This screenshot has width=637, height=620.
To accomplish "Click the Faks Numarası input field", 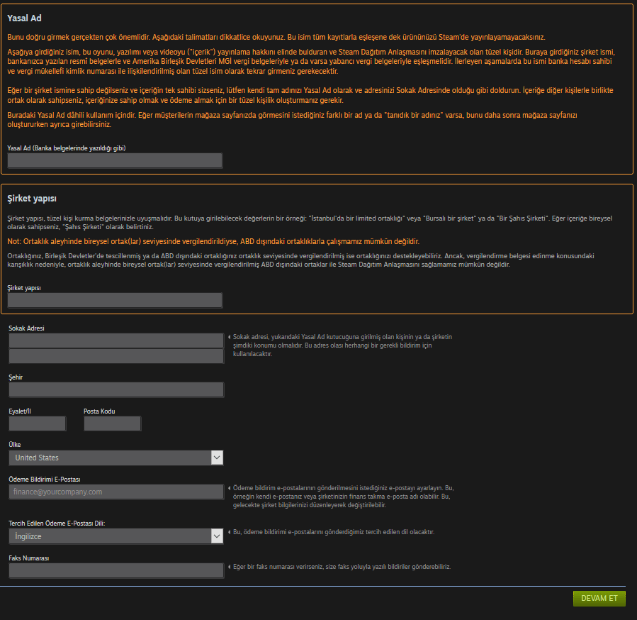I will (x=116, y=570).
